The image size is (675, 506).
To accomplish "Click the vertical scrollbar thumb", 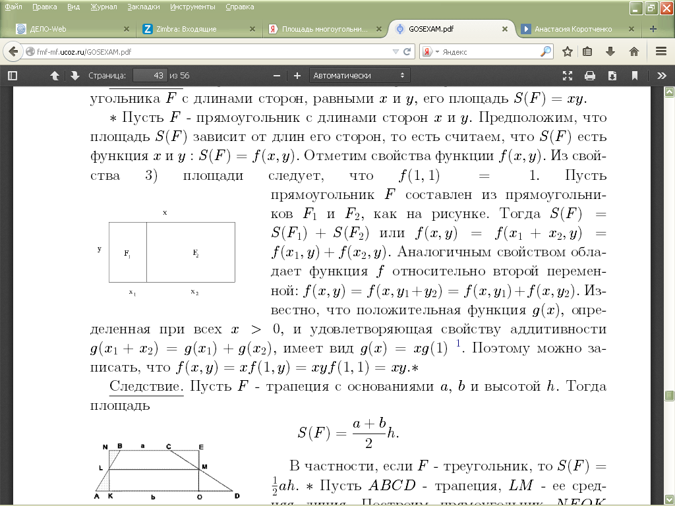I will point(669,395).
